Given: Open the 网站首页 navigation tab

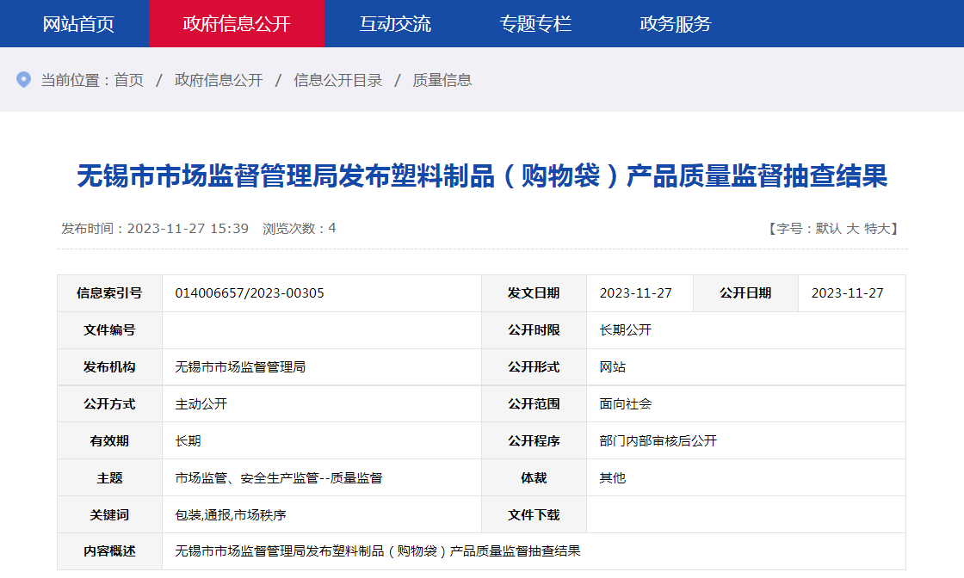Looking at the screenshot, I should [78, 23].
